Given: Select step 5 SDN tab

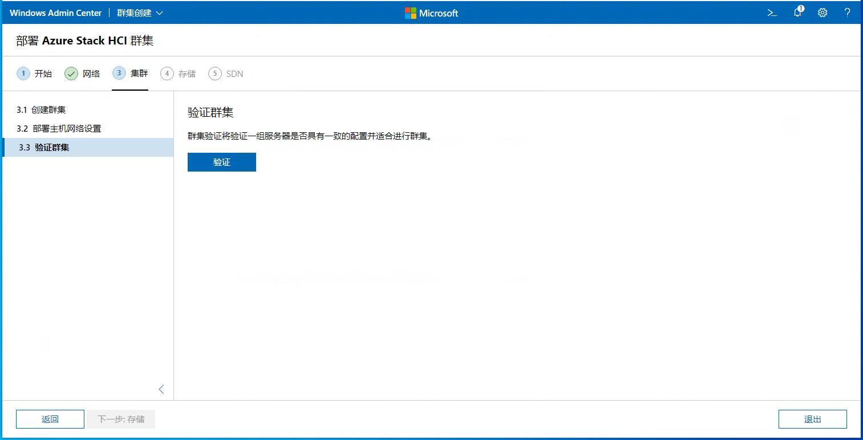Looking at the screenshot, I should tap(226, 74).
